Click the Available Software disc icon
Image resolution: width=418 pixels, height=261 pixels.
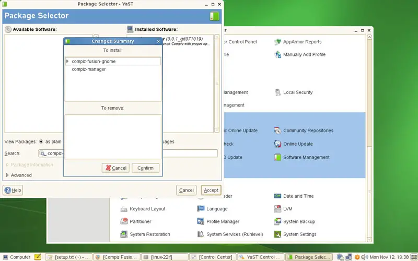[x=8, y=29]
